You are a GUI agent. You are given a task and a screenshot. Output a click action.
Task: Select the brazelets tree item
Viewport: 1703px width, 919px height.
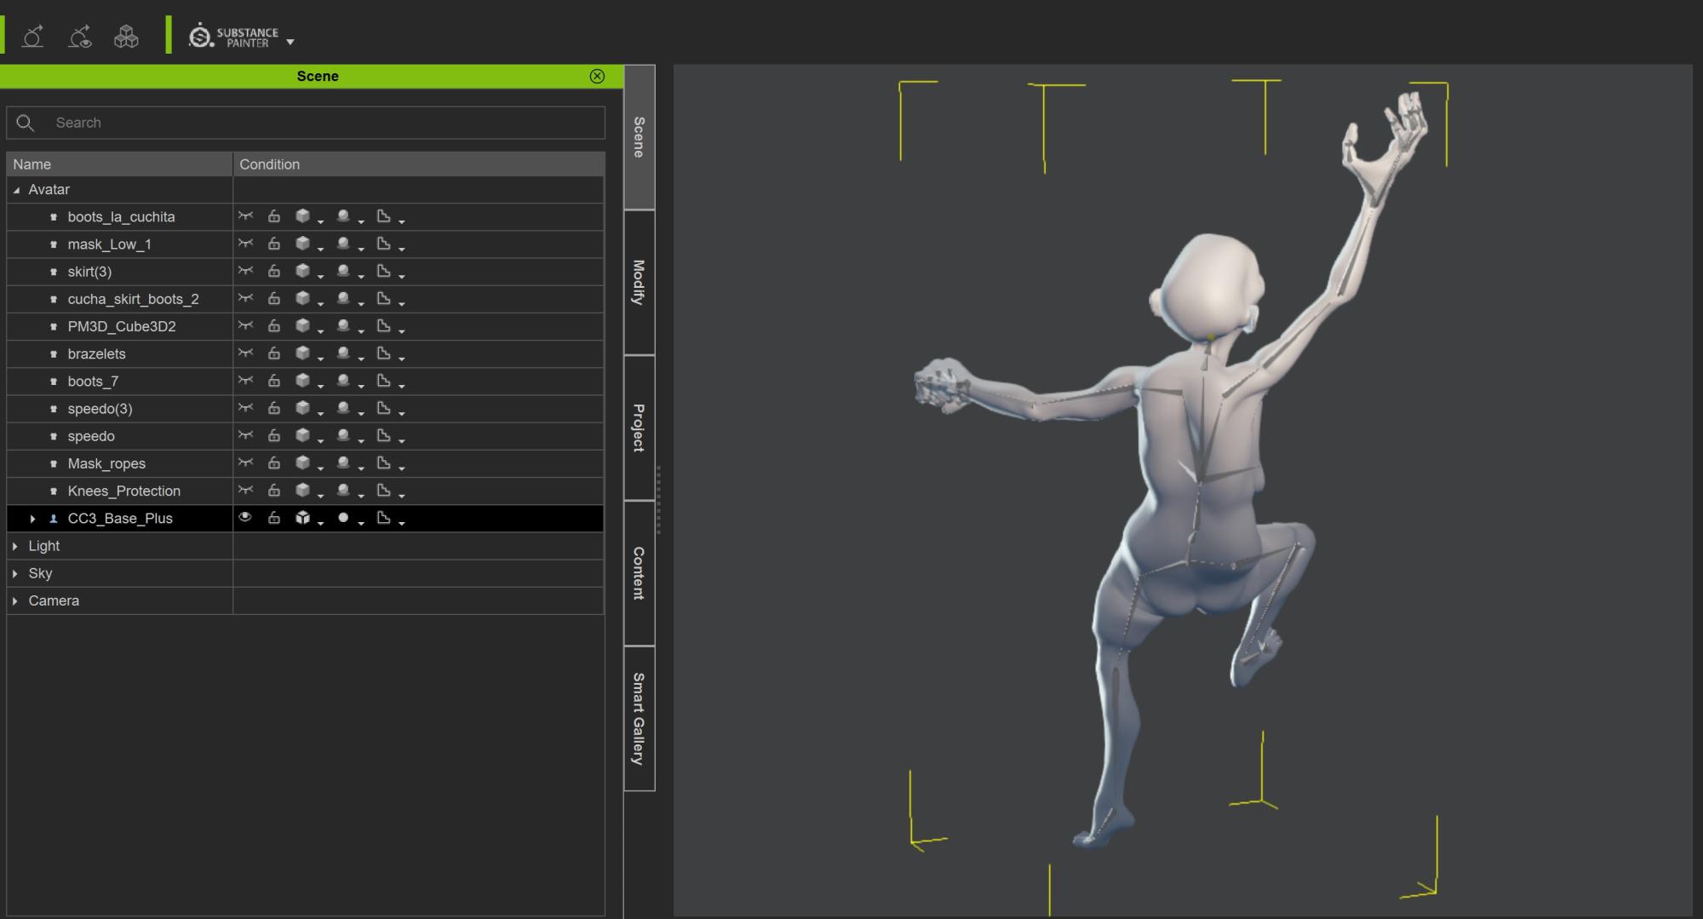(96, 353)
